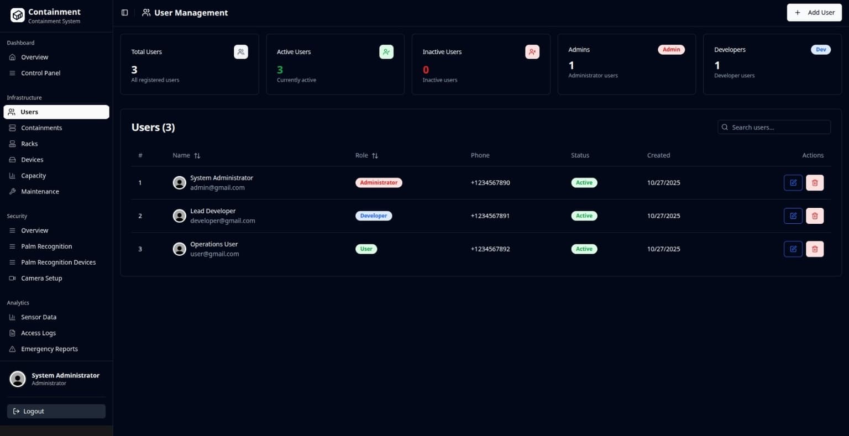Image resolution: width=849 pixels, height=436 pixels.
Task: Click the Containment cube logo icon
Action: tap(17, 15)
